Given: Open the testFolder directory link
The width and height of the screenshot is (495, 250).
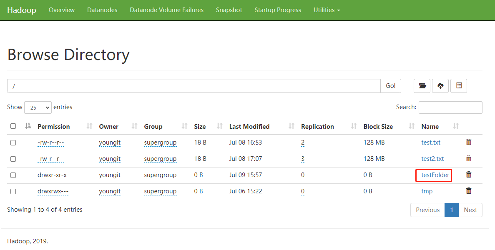Looking at the screenshot, I should point(433,175).
